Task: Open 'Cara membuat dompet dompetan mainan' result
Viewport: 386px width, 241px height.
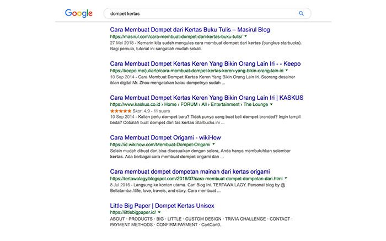Action: coord(190,172)
